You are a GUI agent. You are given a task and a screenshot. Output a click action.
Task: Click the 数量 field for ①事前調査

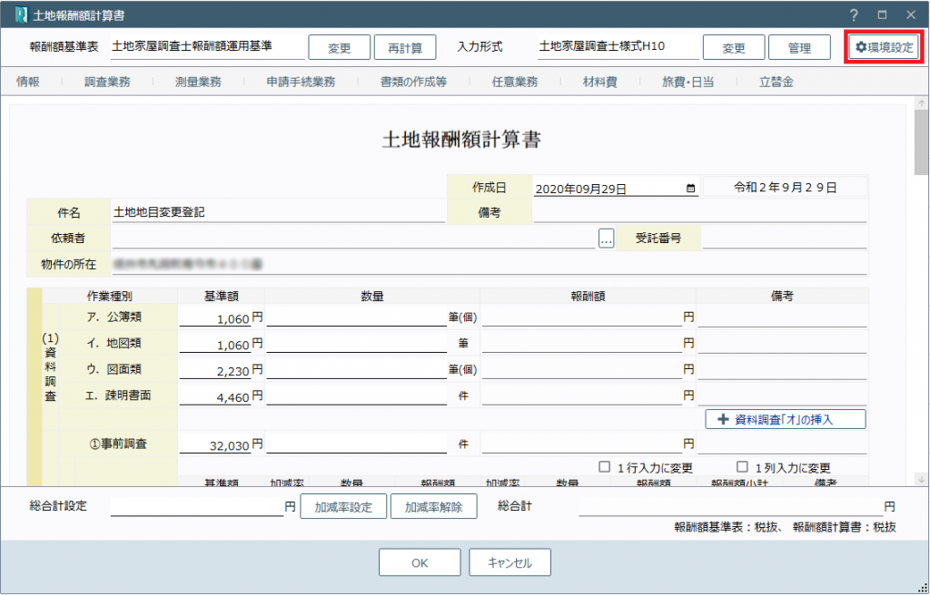click(x=356, y=444)
